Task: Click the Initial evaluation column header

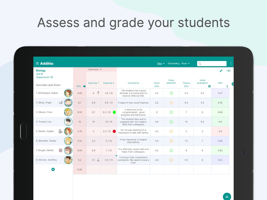Action: click(x=202, y=82)
